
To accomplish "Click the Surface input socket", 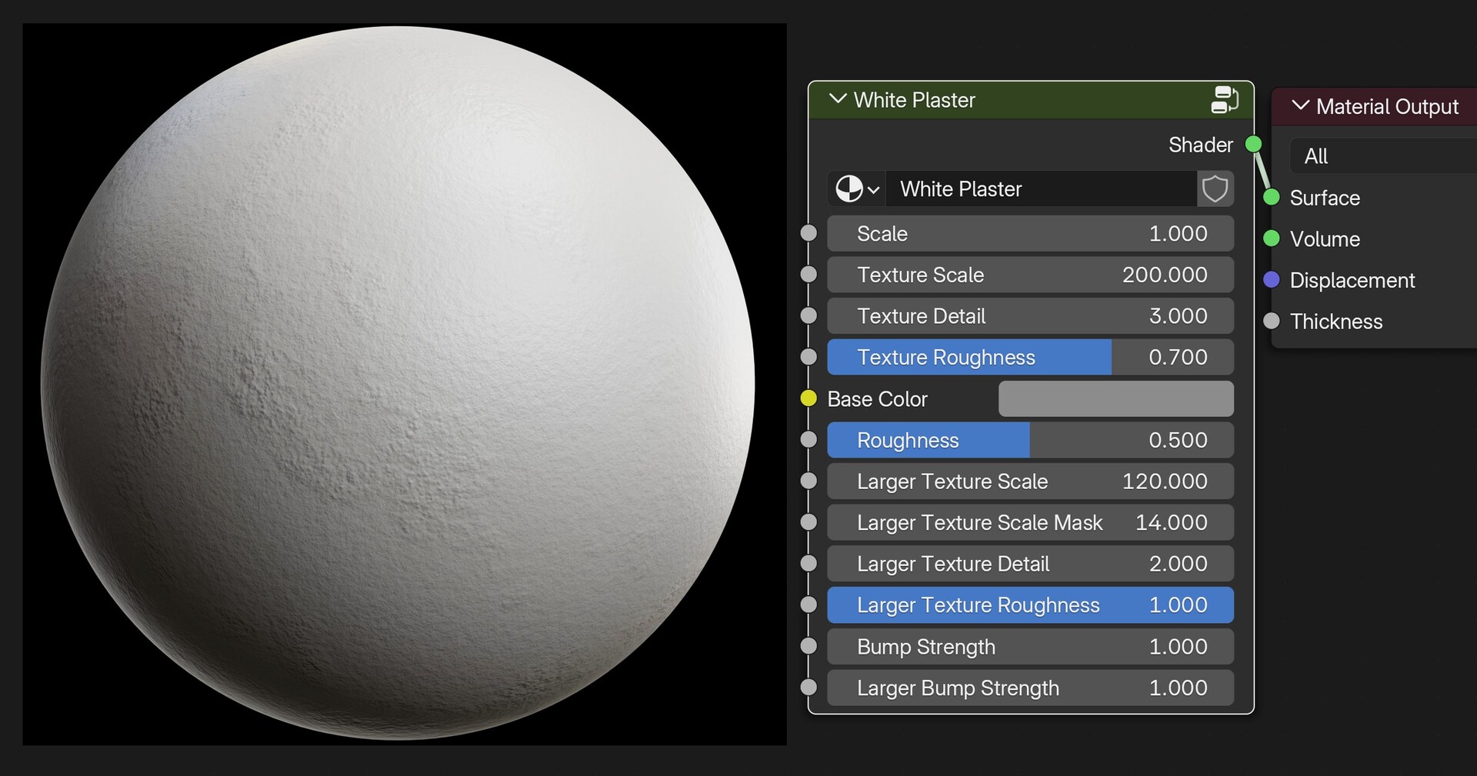I will (x=1272, y=198).
